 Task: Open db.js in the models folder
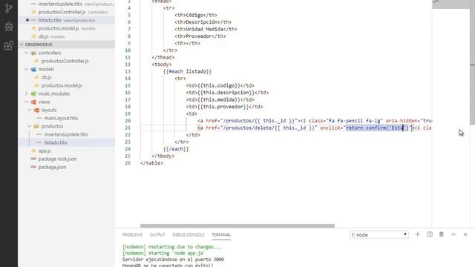coord(46,77)
